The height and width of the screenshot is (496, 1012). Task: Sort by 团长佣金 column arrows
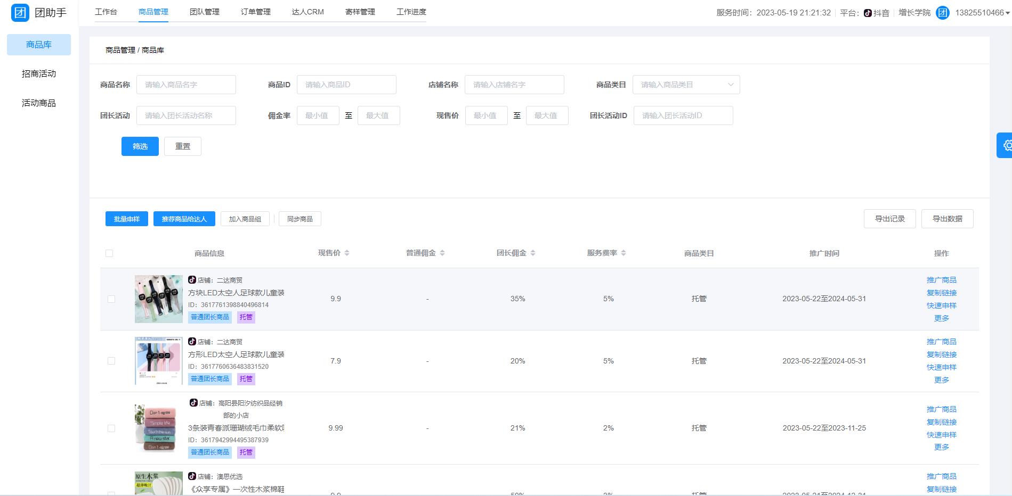tap(533, 253)
